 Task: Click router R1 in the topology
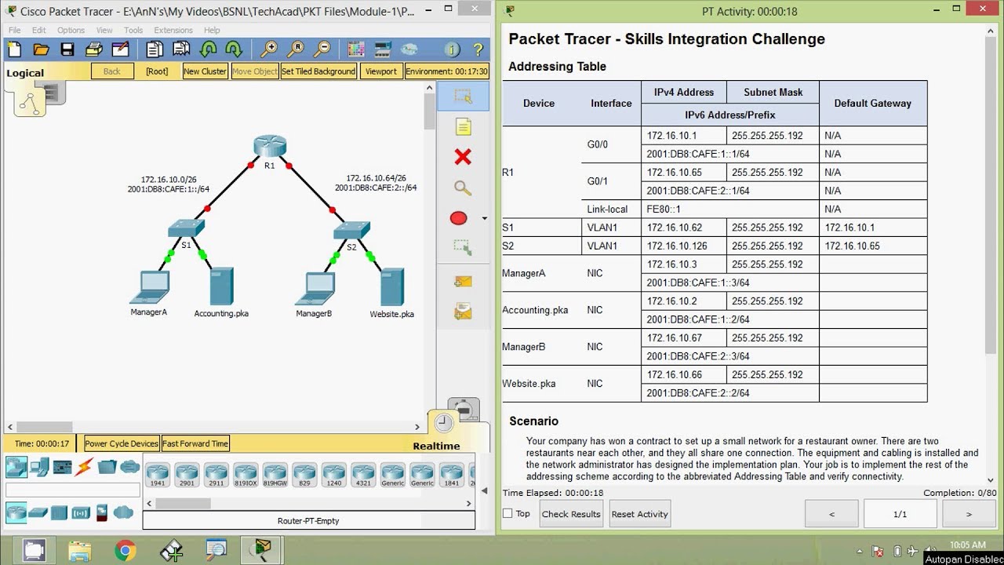270,148
